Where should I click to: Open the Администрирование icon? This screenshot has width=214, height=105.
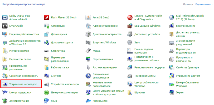click(x=88, y=26)
